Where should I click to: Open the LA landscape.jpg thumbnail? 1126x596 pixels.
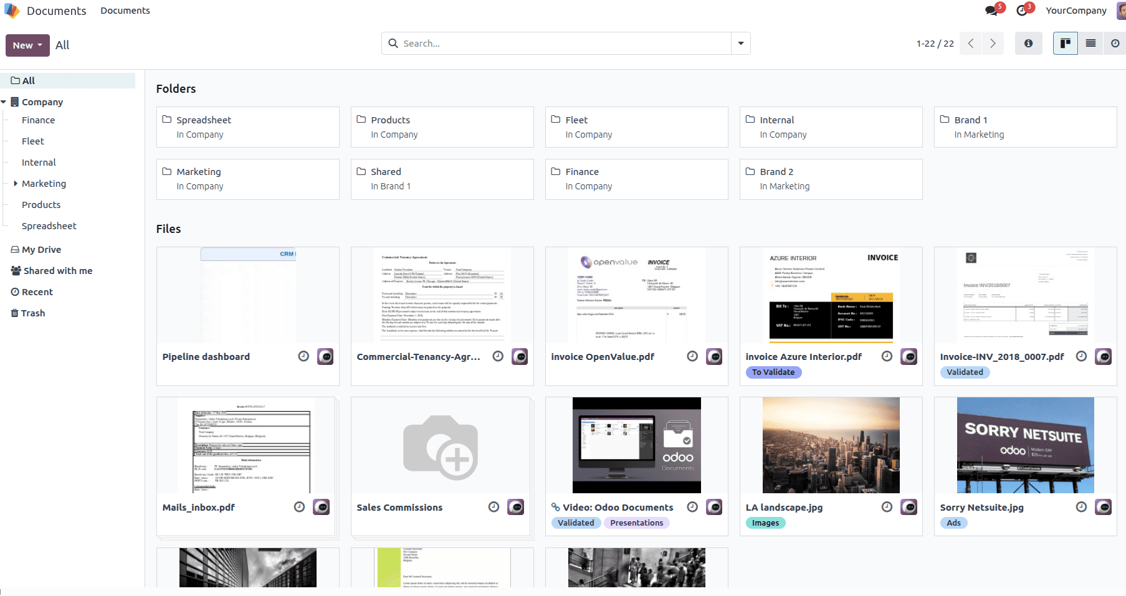(831, 445)
